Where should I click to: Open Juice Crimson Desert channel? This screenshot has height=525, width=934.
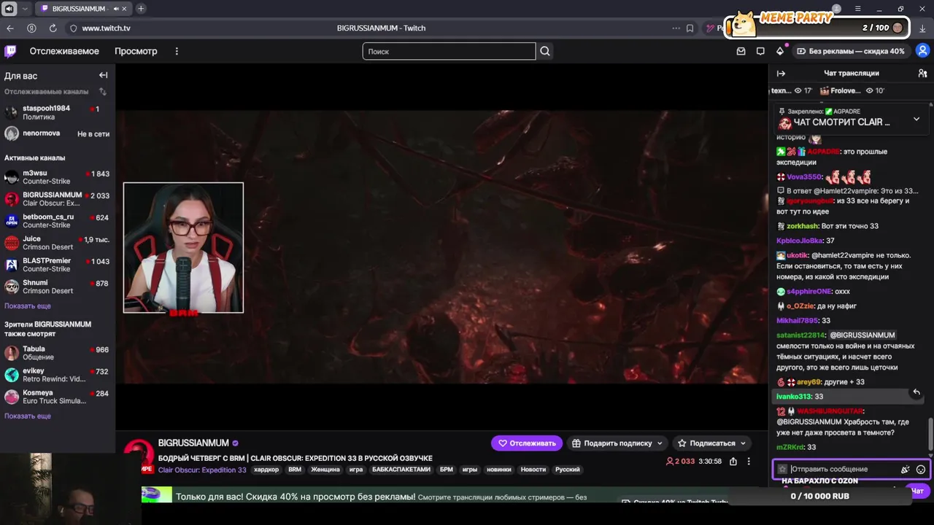pyautogui.click(x=58, y=243)
